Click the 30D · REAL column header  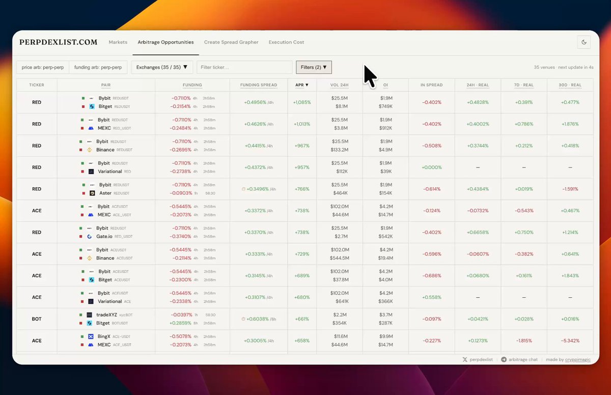coord(570,85)
